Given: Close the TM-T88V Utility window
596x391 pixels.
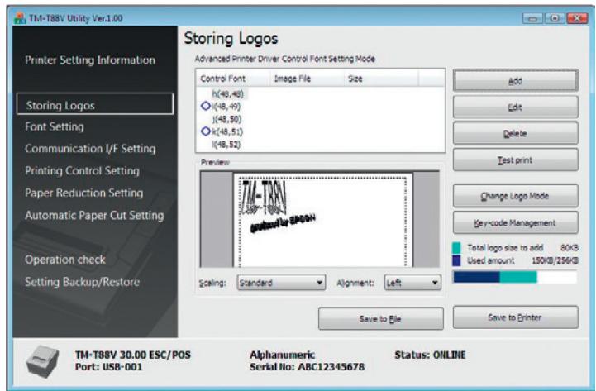Looking at the screenshot, I should 577,18.
